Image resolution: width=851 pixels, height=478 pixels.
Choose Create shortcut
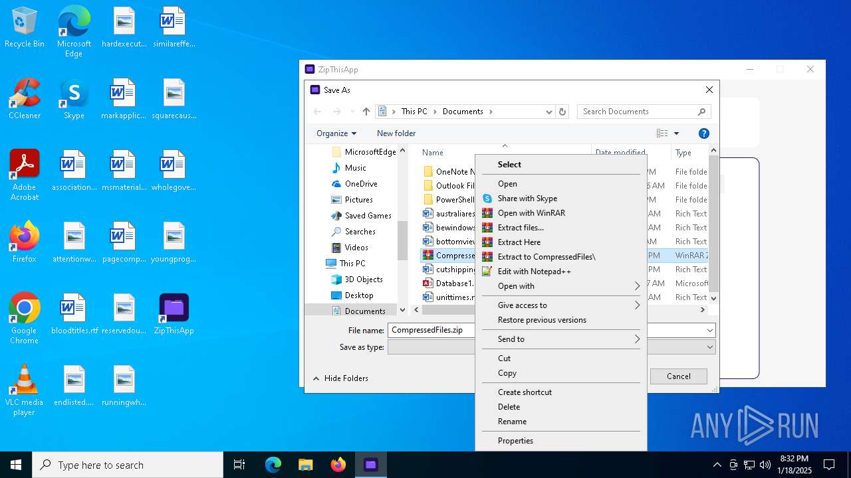[x=560, y=392]
